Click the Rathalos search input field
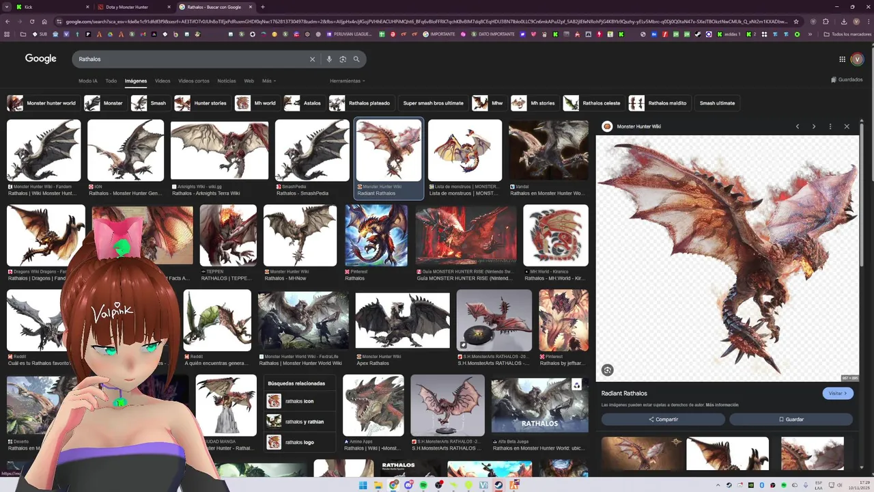 pos(191,59)
